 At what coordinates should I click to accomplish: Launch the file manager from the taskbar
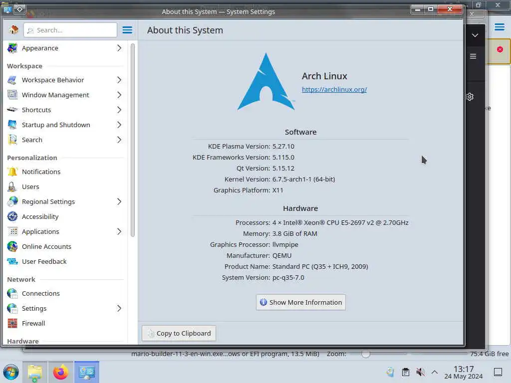pyautogui.click(x=35, y=372)
